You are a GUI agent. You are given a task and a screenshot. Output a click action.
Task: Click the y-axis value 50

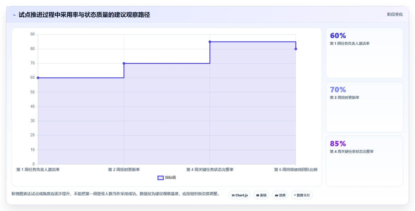point(33,92)
